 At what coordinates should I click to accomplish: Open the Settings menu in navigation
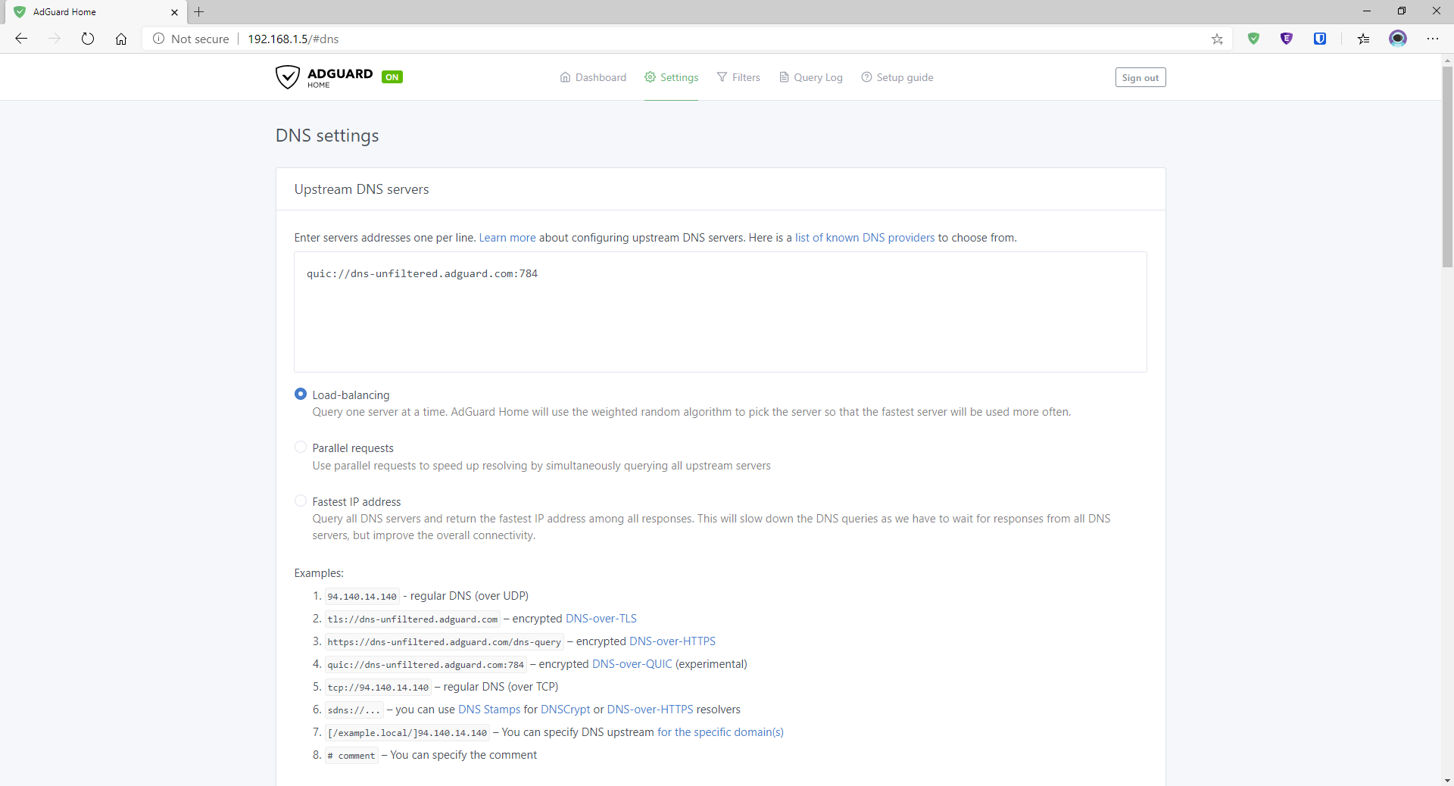[x=671, y=77]
